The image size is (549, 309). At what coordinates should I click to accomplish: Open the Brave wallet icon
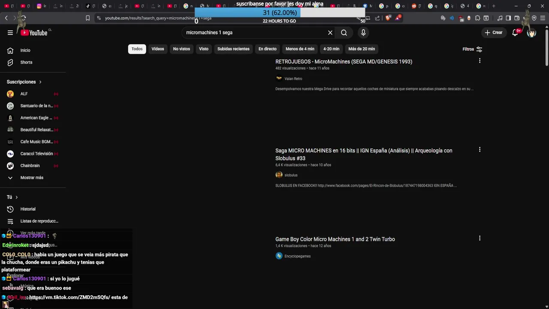(x=517, y=18)
